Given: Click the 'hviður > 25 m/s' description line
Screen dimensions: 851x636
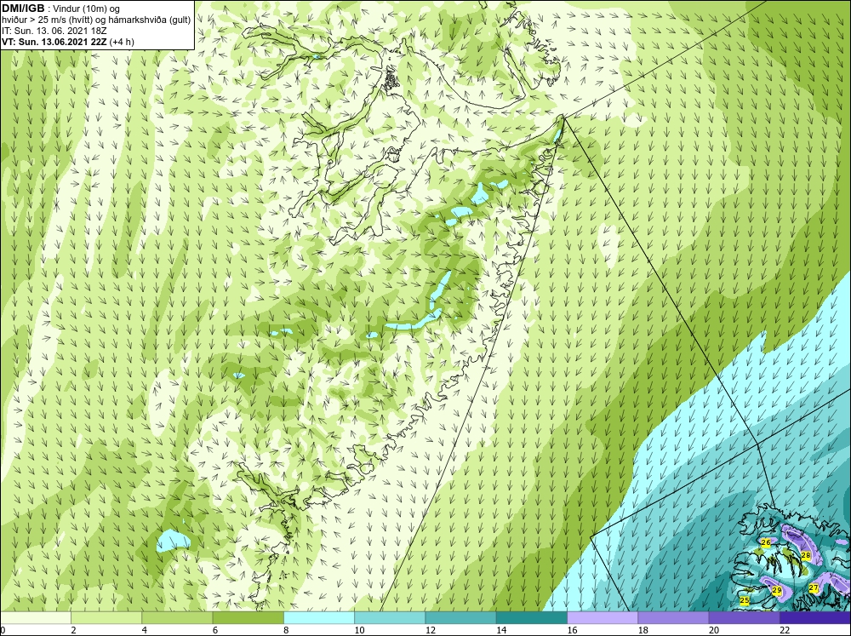Looking at the screenshot, I should (95, 20).
